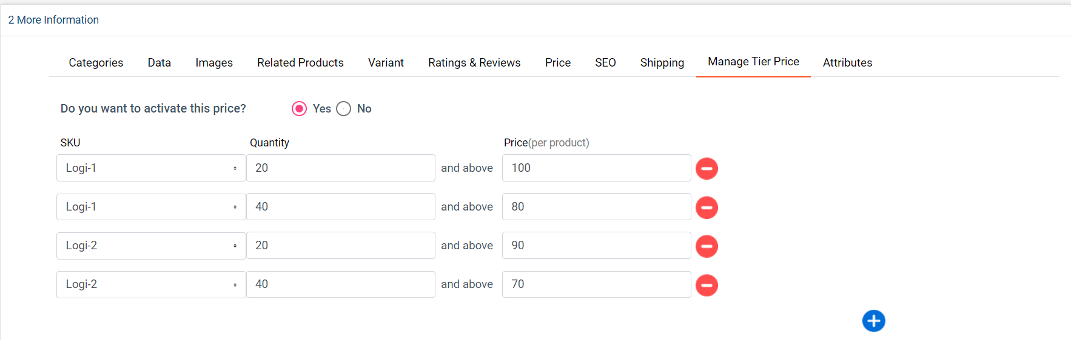The image size is (1071, 340).
Task: Open the first Logi-2 SKU dropdown
Action: click(151, 245)
